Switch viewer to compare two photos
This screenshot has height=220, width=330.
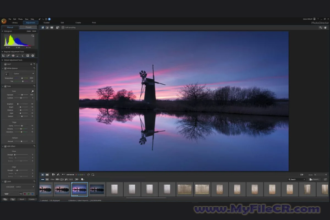coord(47,27)
